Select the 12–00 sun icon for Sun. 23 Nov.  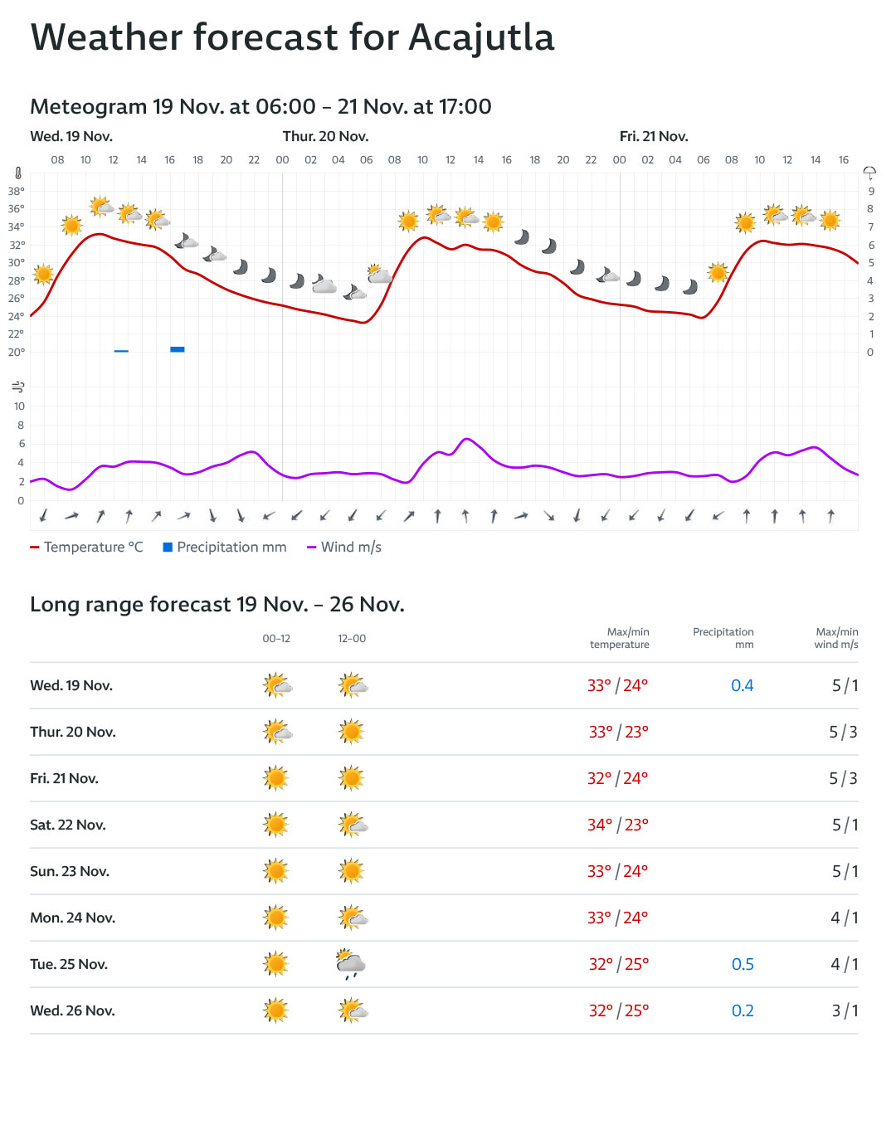point(352,871)
